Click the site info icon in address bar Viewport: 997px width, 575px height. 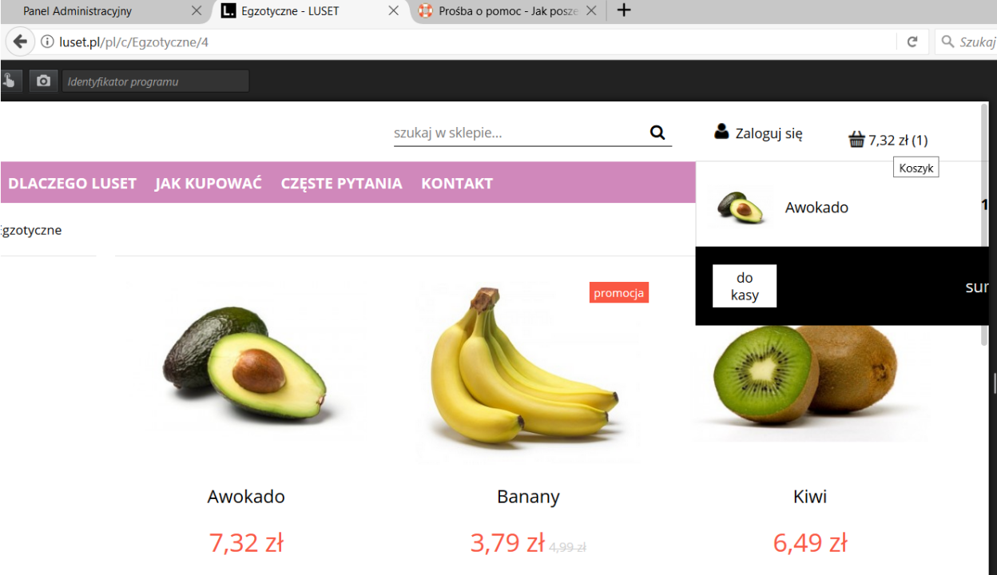point(47,42)
